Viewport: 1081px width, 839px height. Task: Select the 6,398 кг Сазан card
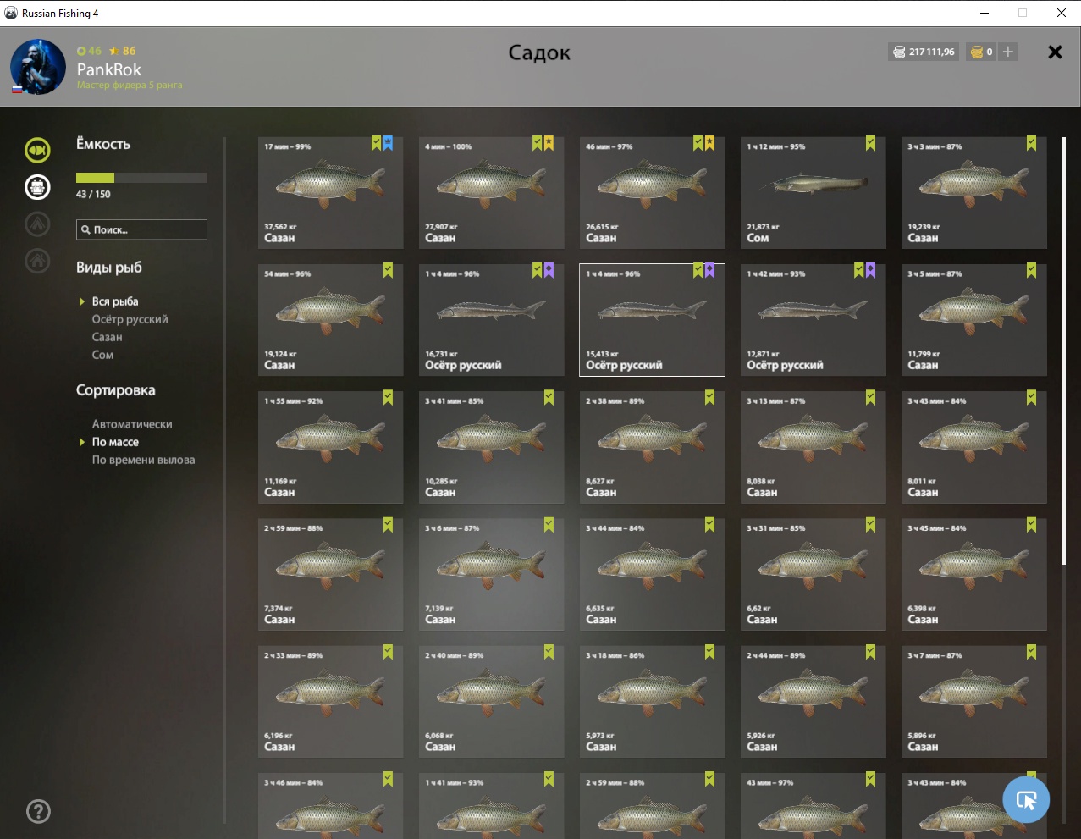tap(973, 574)
